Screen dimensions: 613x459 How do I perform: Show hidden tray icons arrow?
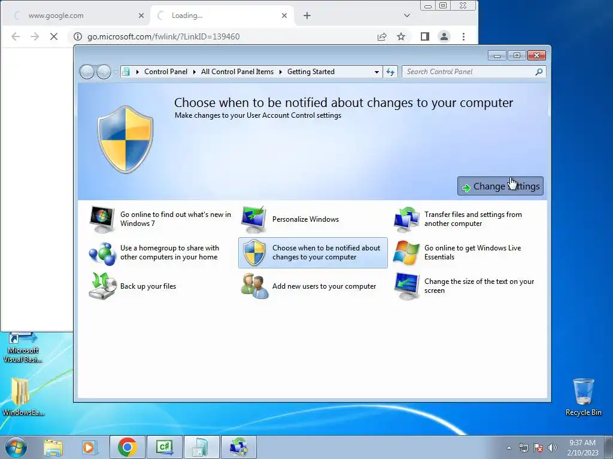pyautogui.click(x=509, y=448)
